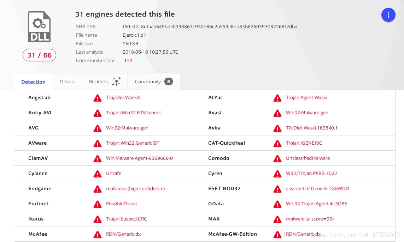Screen dimensions: 404x242
Task: Click the warning icon in Ikarus row
Action: point(98,219)
